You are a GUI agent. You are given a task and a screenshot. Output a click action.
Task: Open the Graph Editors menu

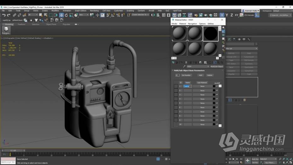pos(81,11)
